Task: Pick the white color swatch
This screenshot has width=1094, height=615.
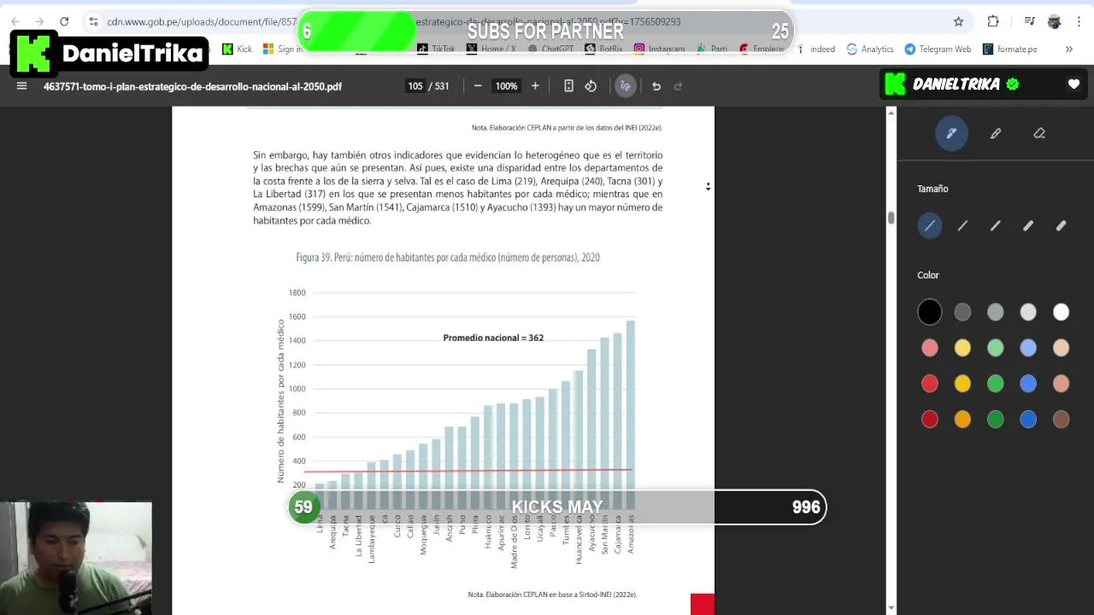Action: tap(1062, 313)
